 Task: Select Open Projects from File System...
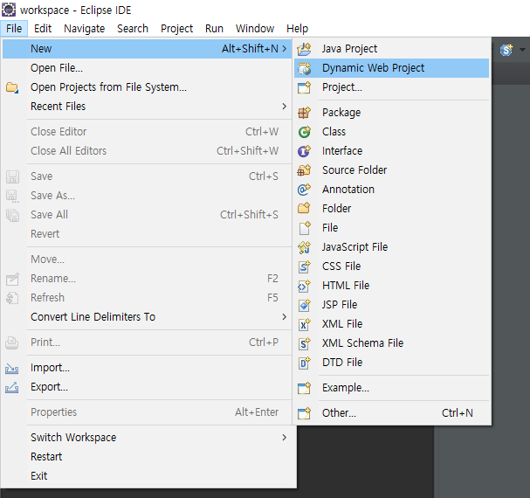147,87
